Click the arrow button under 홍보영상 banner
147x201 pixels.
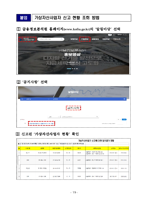(73, 62)
